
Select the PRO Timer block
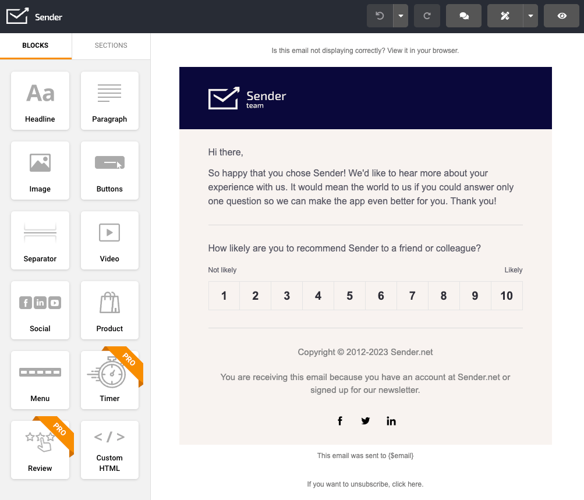point(109,380)
